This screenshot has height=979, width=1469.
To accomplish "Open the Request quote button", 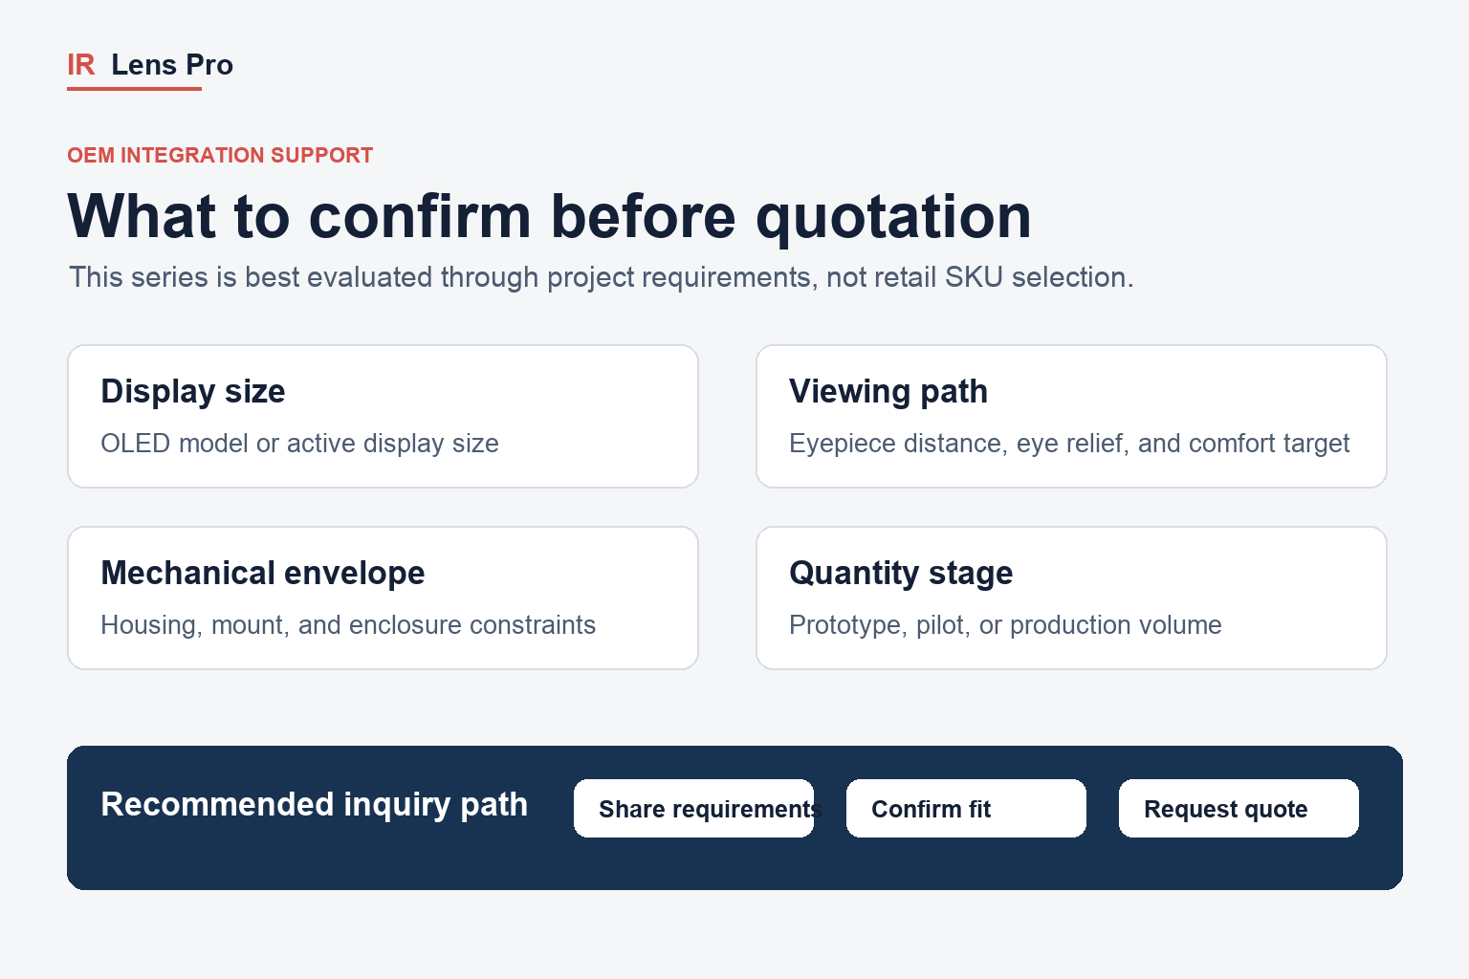I will (1239, 809).
